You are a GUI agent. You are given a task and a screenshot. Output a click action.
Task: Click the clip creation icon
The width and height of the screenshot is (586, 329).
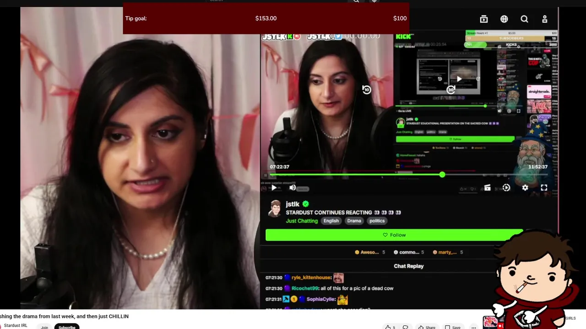[x=487, y=187]
